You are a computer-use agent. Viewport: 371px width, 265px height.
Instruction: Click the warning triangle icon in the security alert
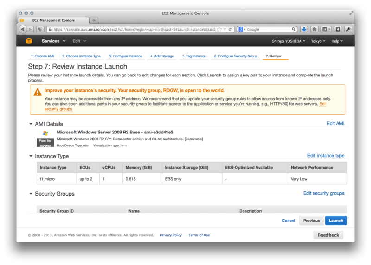[x=38, y=92]
